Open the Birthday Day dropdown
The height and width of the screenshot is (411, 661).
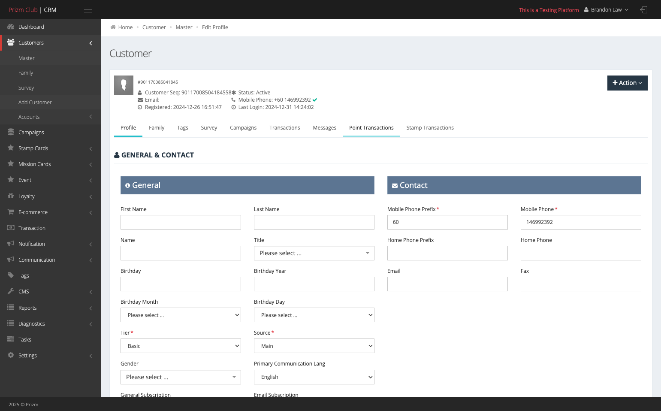pos(314,315)
